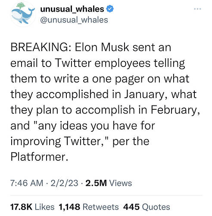Click the blue verified badge
The image size is (212, 216).
110,9
